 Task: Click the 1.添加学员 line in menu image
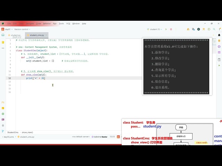(160, 53)
